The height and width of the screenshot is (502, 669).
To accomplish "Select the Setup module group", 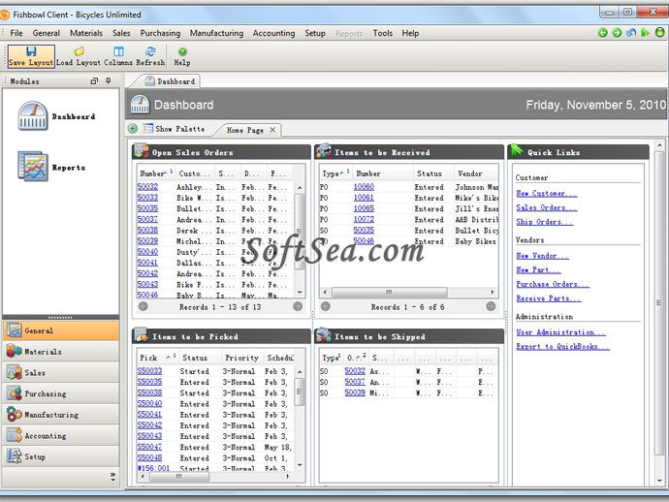I will [60, 456].
